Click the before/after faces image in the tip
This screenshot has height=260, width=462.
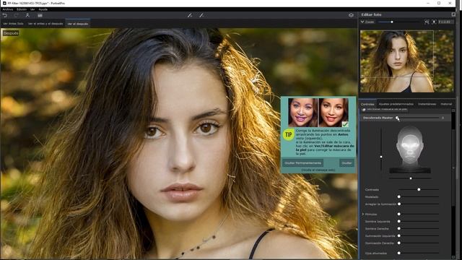[x=318, y=113]
